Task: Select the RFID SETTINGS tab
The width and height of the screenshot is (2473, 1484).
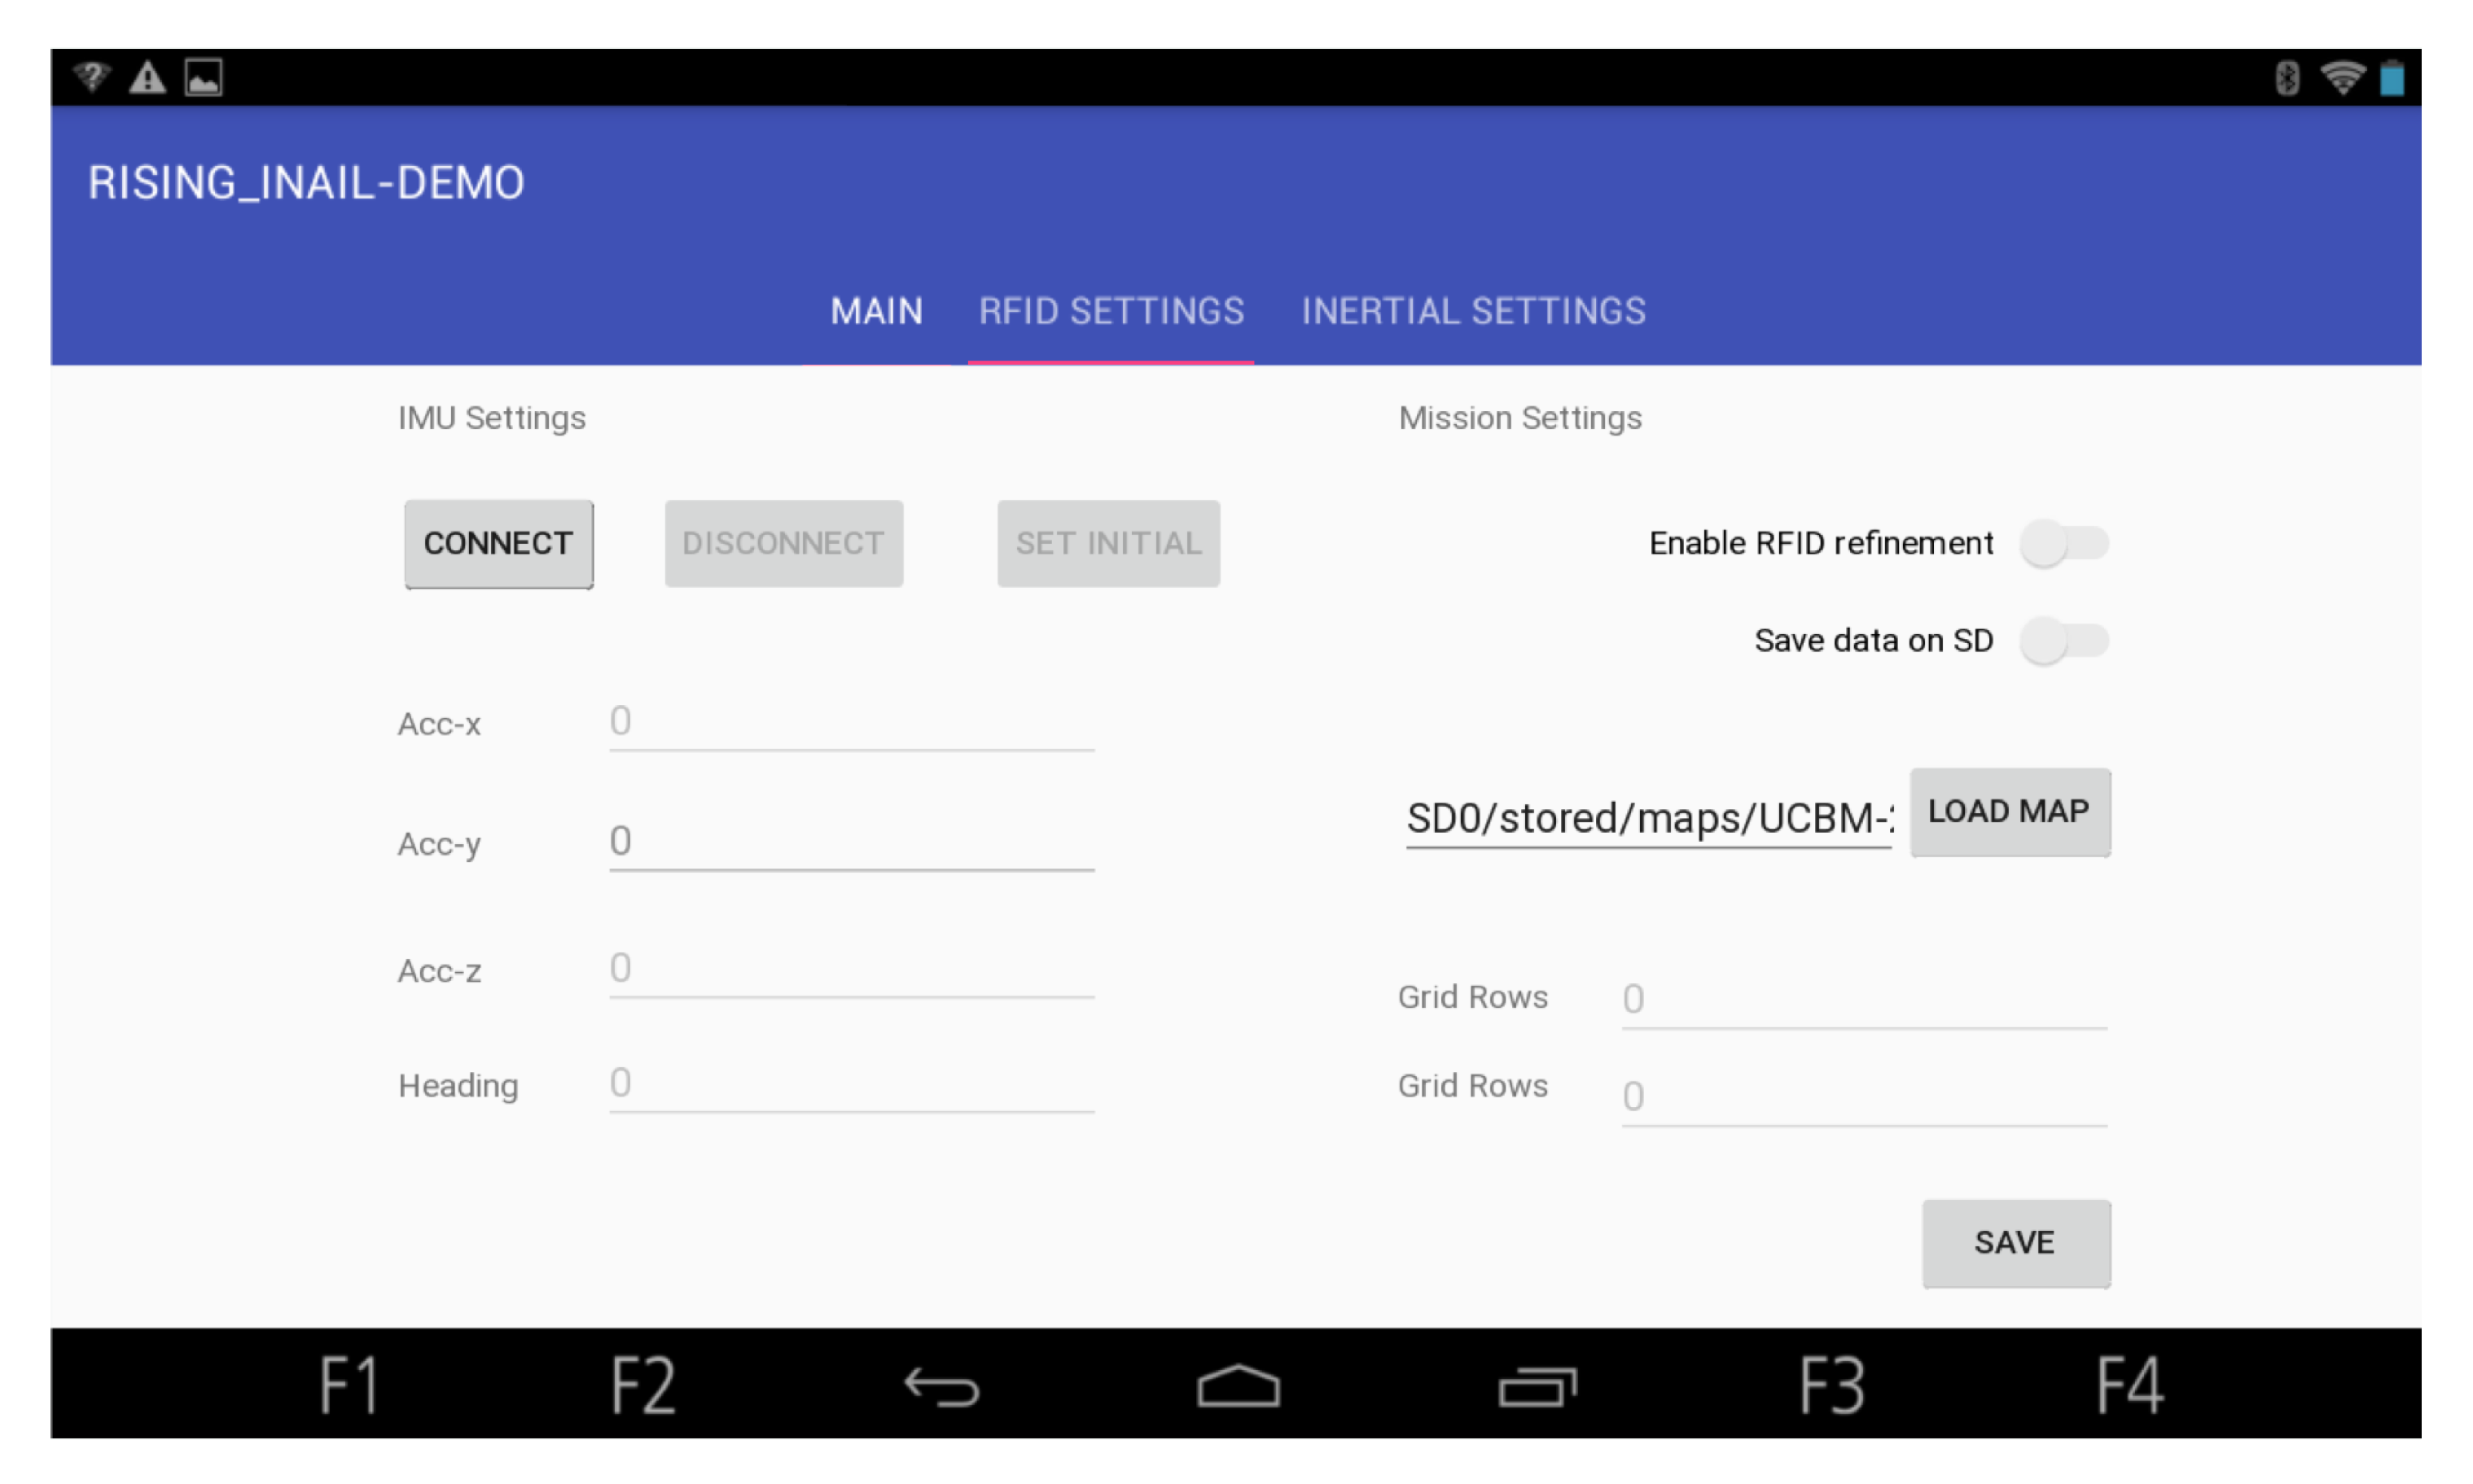Action: 1111,311
